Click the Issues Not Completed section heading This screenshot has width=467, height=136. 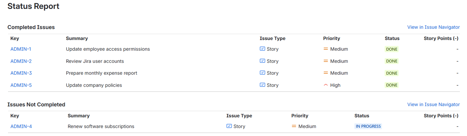[36, 105]
